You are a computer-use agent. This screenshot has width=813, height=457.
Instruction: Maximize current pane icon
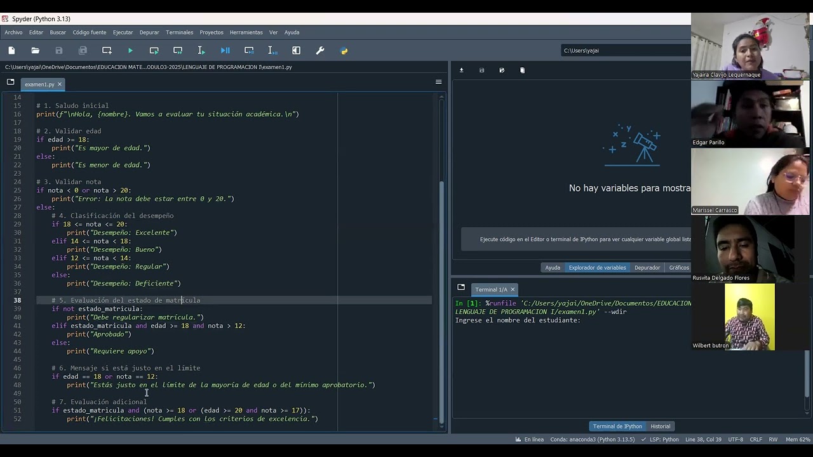click(296, 51)
